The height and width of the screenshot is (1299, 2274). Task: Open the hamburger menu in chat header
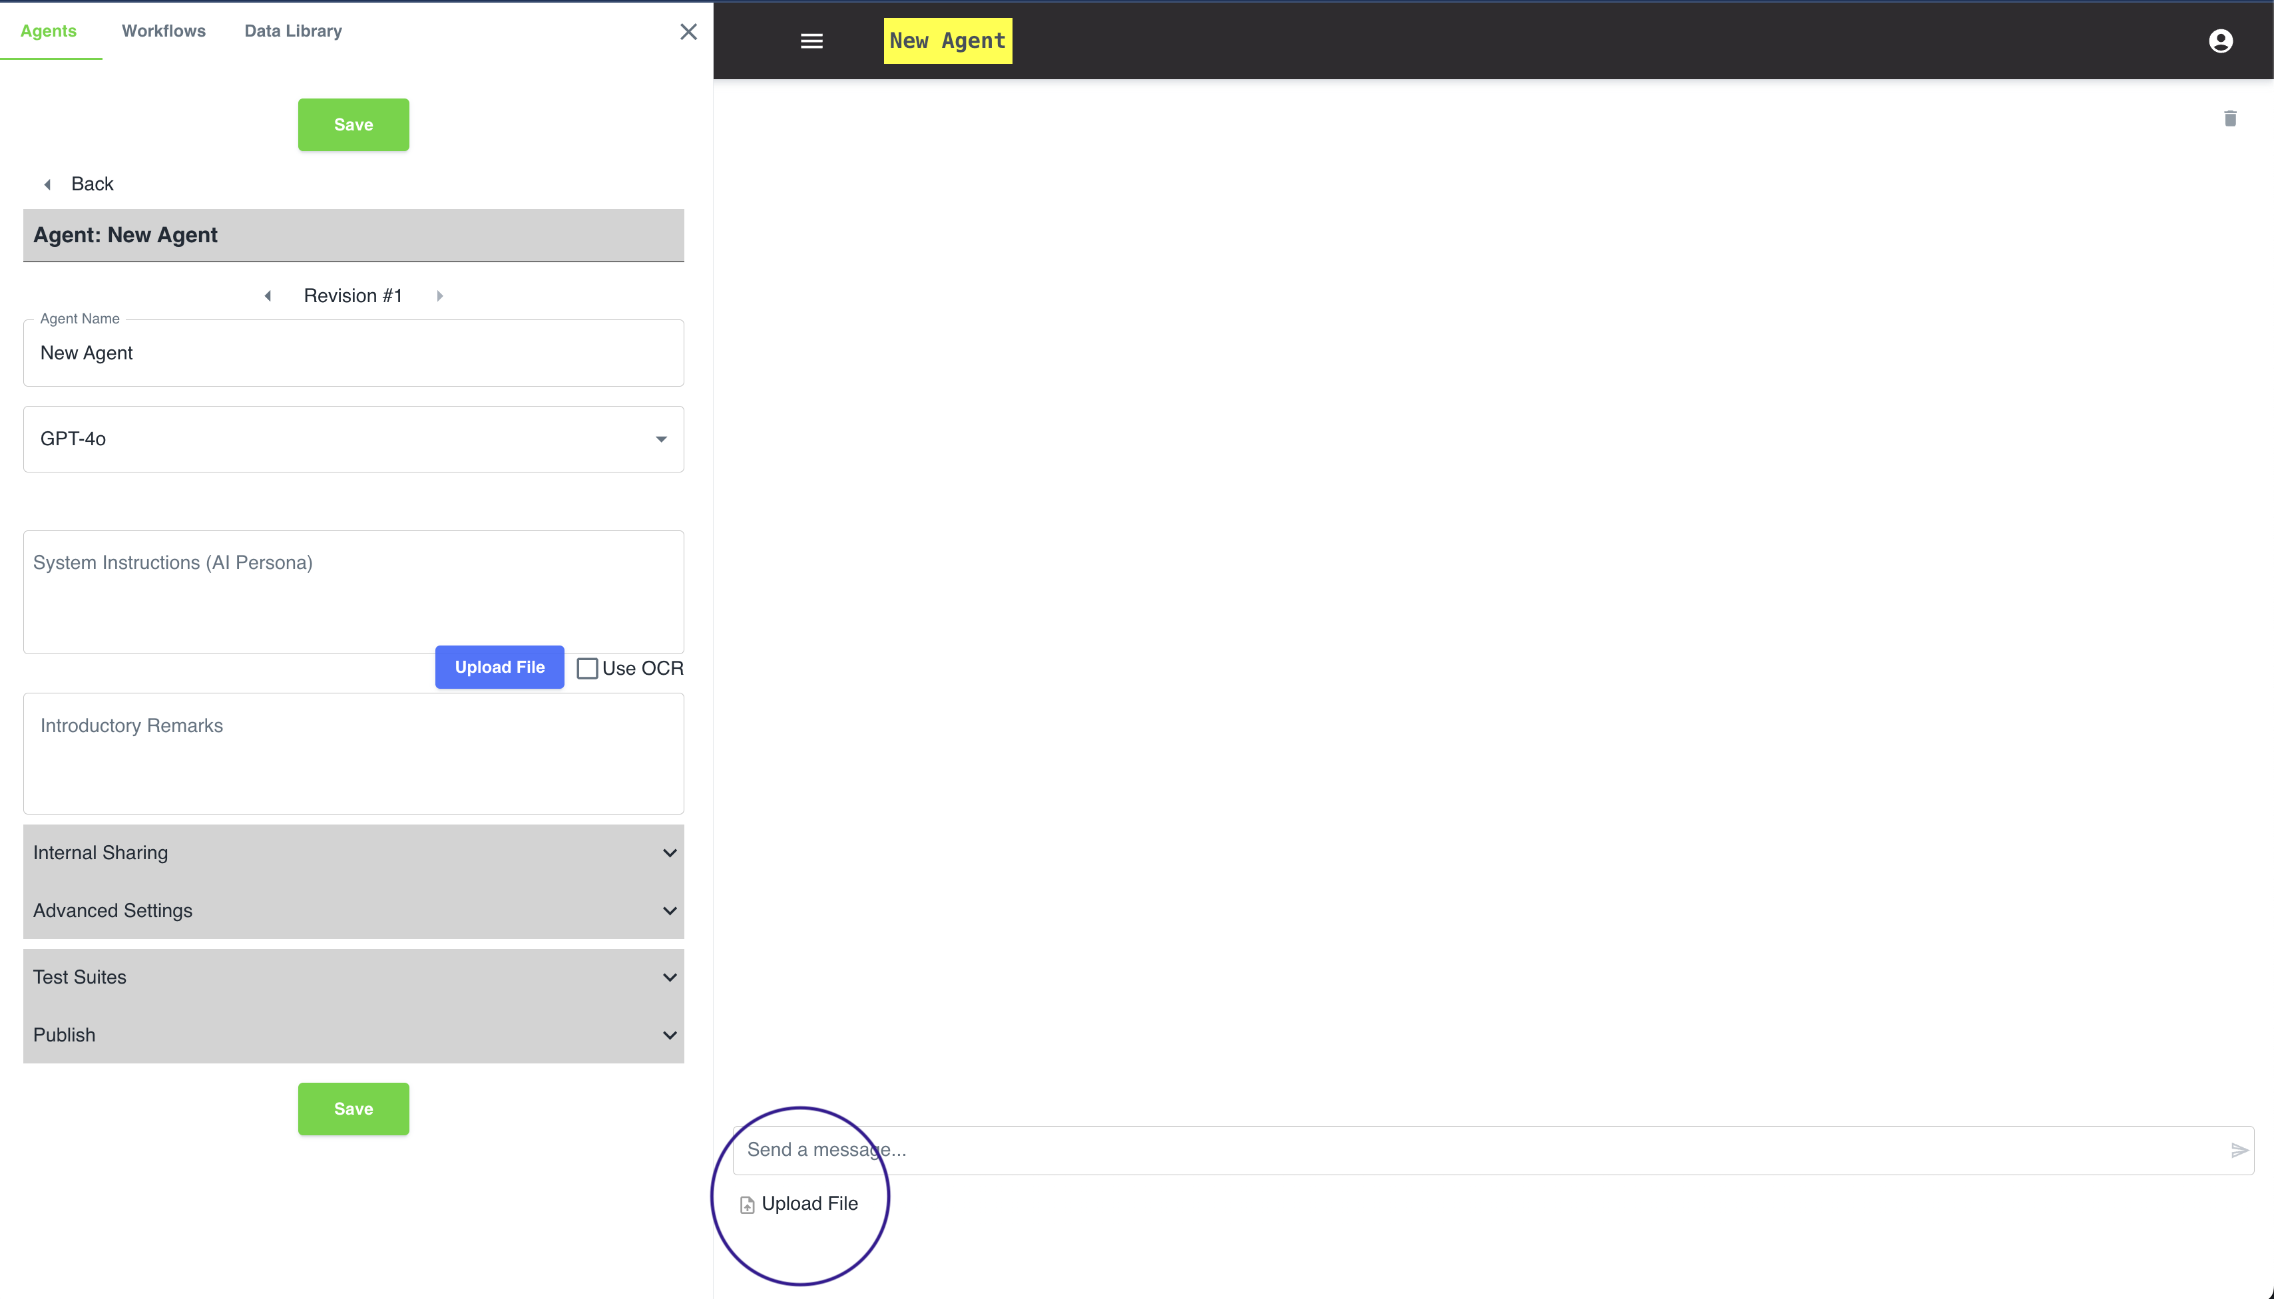point(811,41)
